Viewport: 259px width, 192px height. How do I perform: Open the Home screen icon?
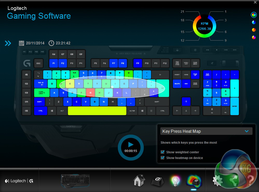coord(139,181)
